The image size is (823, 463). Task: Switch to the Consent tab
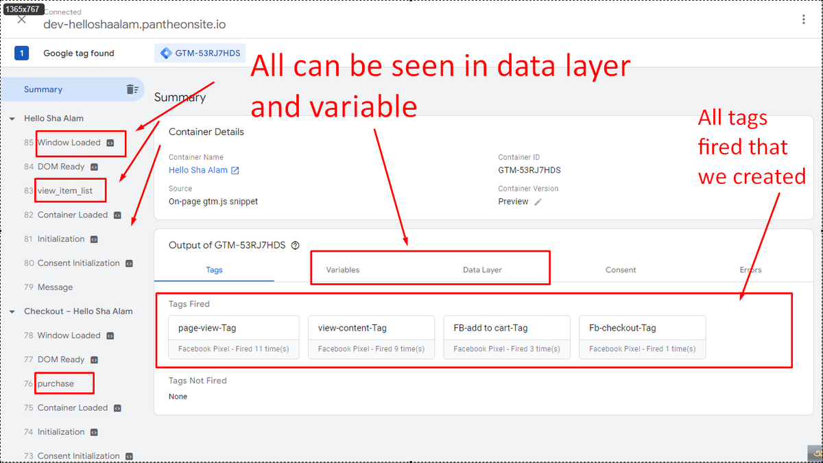[621, 270]
